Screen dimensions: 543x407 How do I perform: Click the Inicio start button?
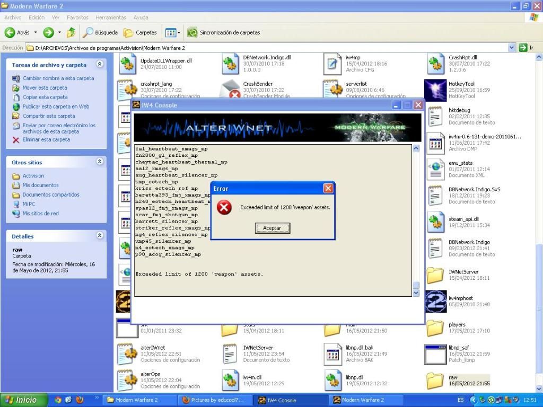click(23, 400)
